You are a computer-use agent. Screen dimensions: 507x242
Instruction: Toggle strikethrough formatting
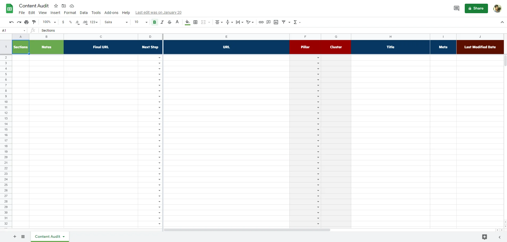[170, 22]
